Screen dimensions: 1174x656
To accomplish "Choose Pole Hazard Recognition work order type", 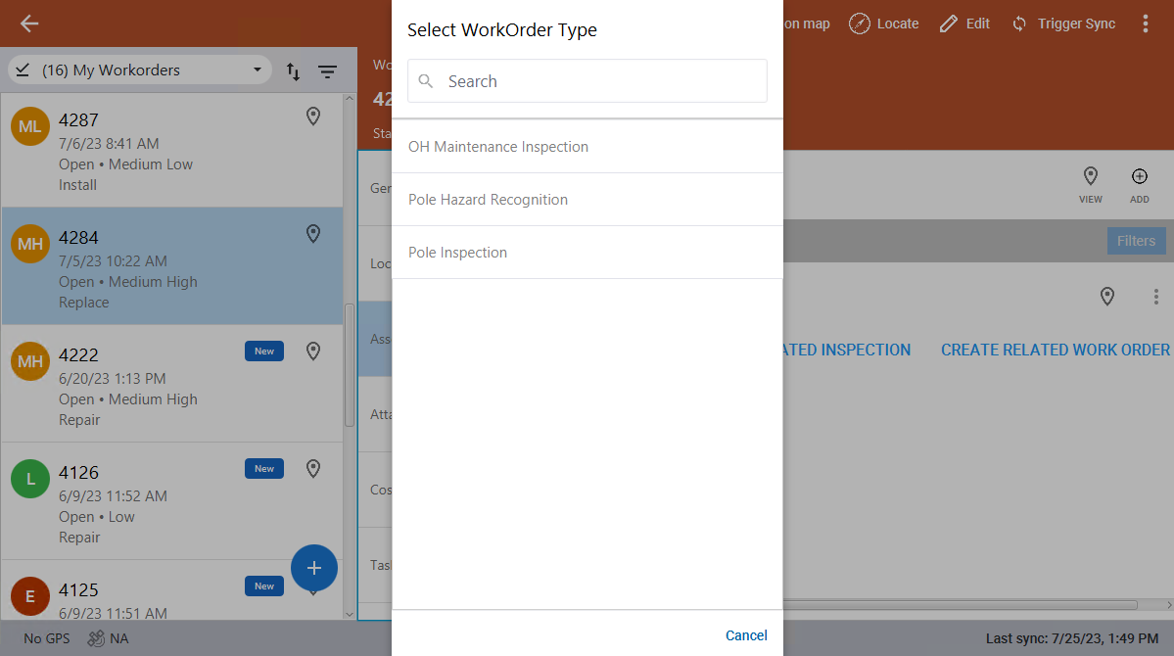I will pos(488,199).
